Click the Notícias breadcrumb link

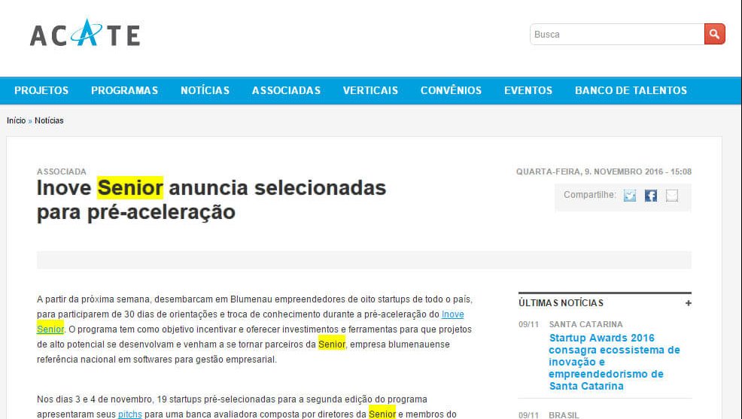coord(49,120)
